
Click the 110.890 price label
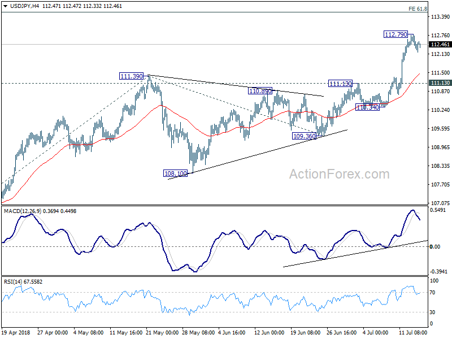coord(260,91)
